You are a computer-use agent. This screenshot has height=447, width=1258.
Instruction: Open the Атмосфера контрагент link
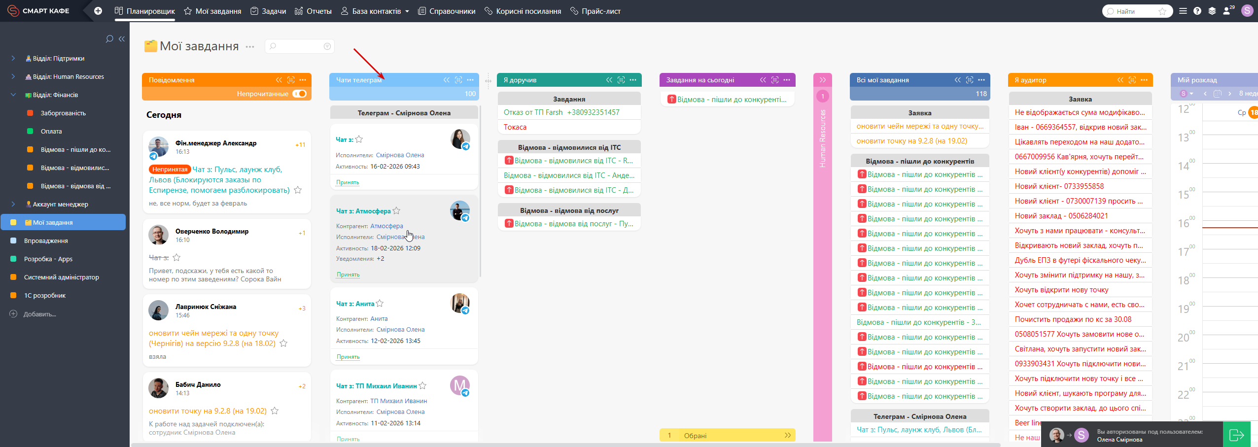click(x=386, y=226)
